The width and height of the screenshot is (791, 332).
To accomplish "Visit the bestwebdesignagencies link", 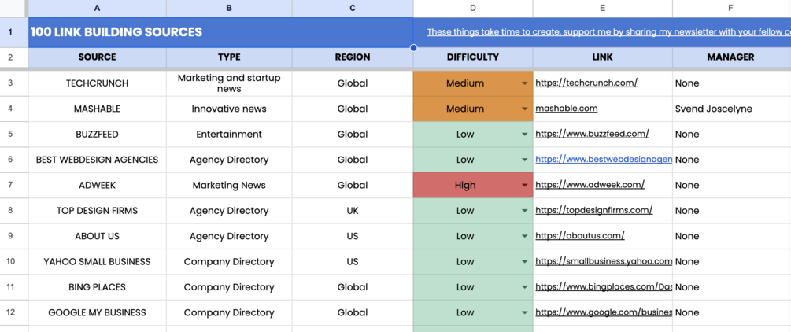I will tap(604, 160).
